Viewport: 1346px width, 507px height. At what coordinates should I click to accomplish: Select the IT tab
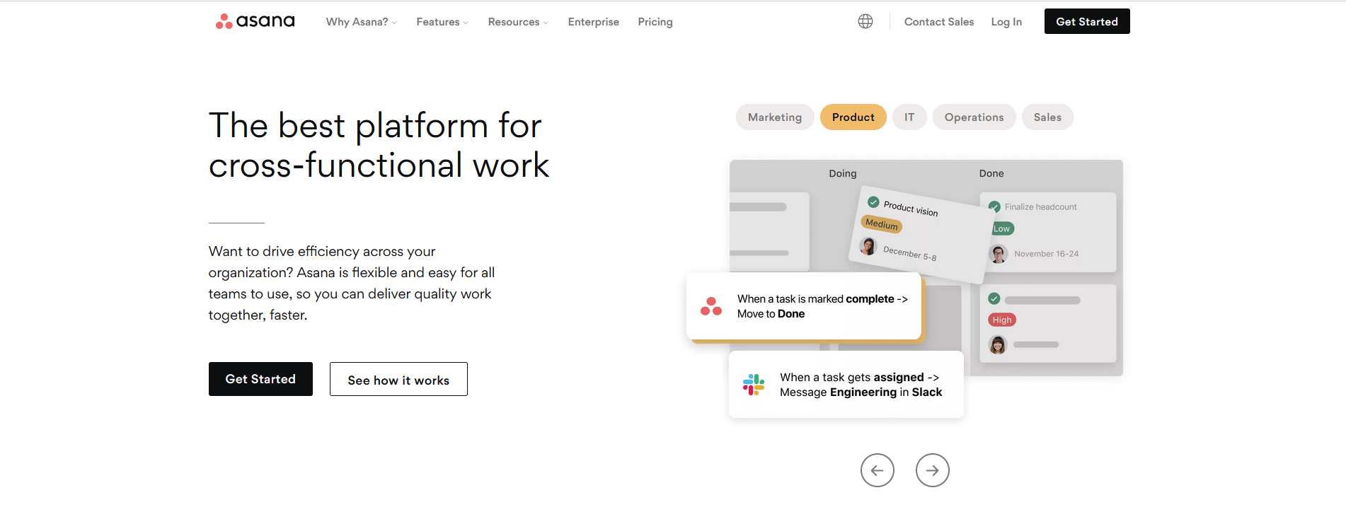click(909, 117)
